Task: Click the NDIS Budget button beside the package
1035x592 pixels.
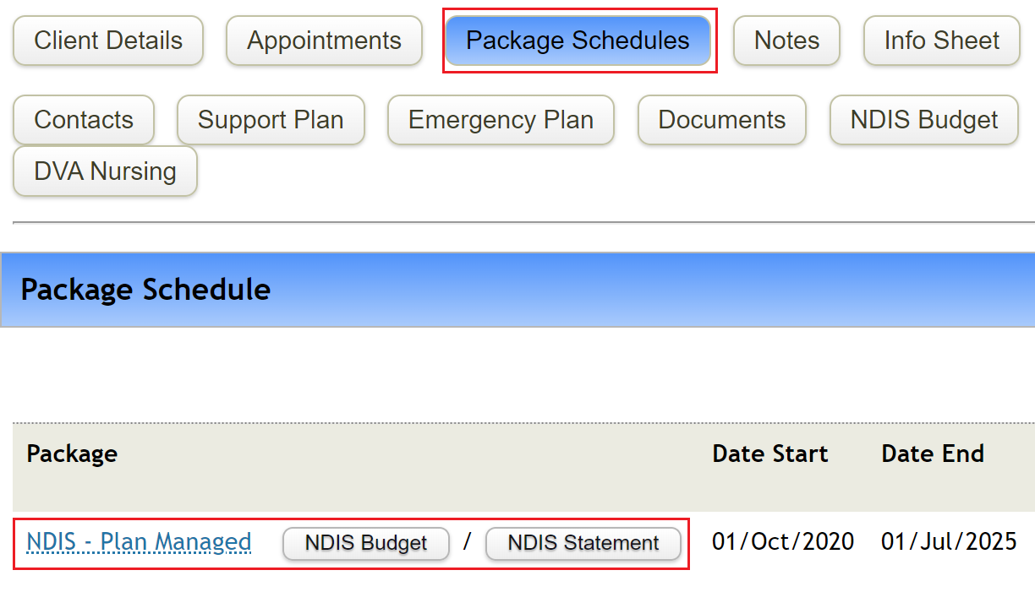Action: pos(365,544)
